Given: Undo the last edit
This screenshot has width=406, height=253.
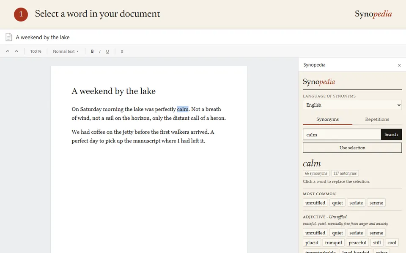Looking at the screenshot, I should (8, 51).
